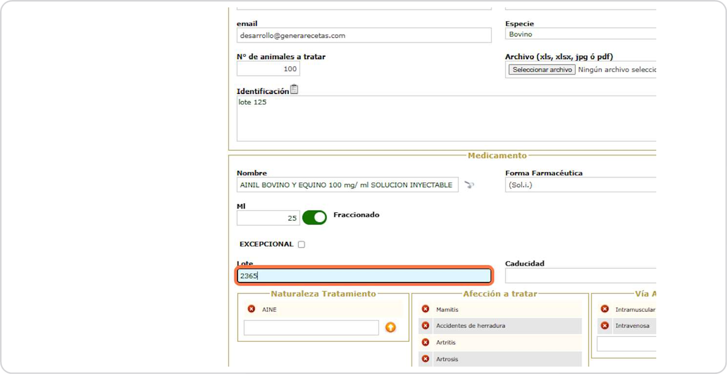Open the Forma Farmacéutica field

point(580,185)
